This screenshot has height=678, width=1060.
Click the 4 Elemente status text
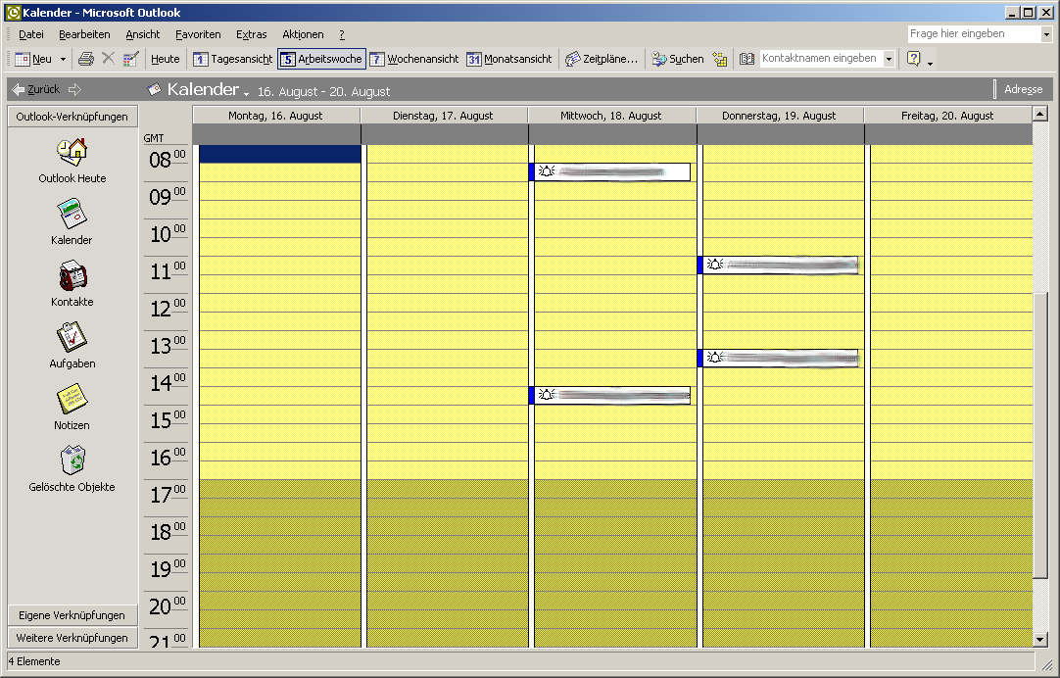(x=34, y=661)
